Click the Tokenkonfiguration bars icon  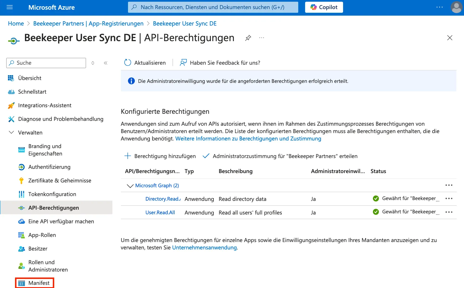point(21,194)
